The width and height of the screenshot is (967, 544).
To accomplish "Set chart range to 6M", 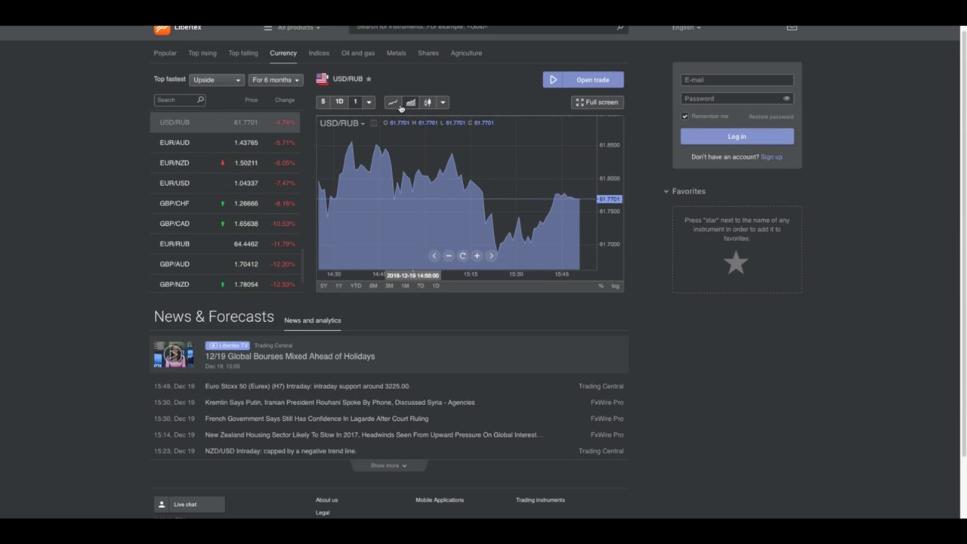I will tap(373, 286).
